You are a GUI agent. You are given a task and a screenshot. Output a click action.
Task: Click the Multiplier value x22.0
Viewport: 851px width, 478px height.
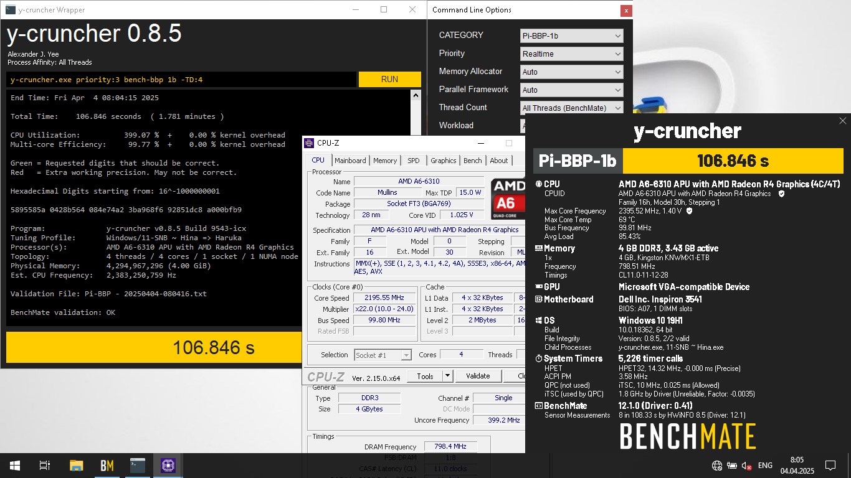point(384,309)
